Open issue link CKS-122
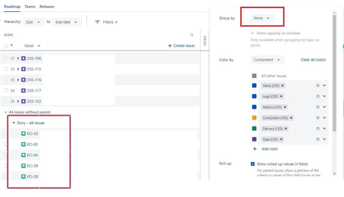Viewport: 344px width, 197px height. [x=34, y=101]
